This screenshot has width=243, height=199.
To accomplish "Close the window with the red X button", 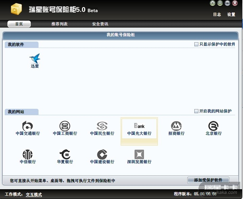I will coord(235,3).
